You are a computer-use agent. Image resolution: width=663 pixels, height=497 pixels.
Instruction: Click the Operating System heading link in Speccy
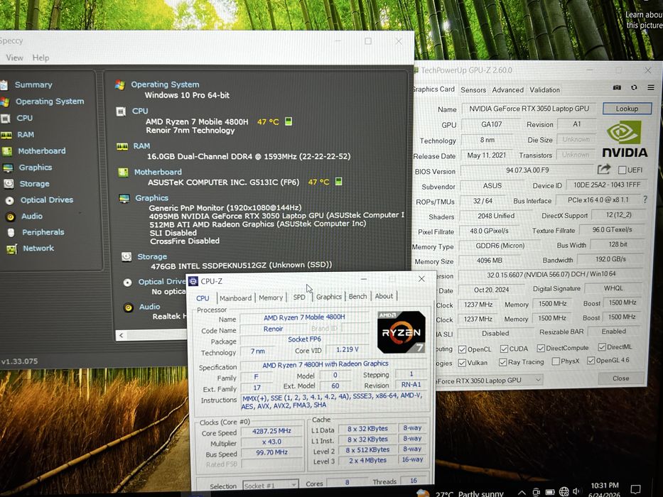point(165,84)
